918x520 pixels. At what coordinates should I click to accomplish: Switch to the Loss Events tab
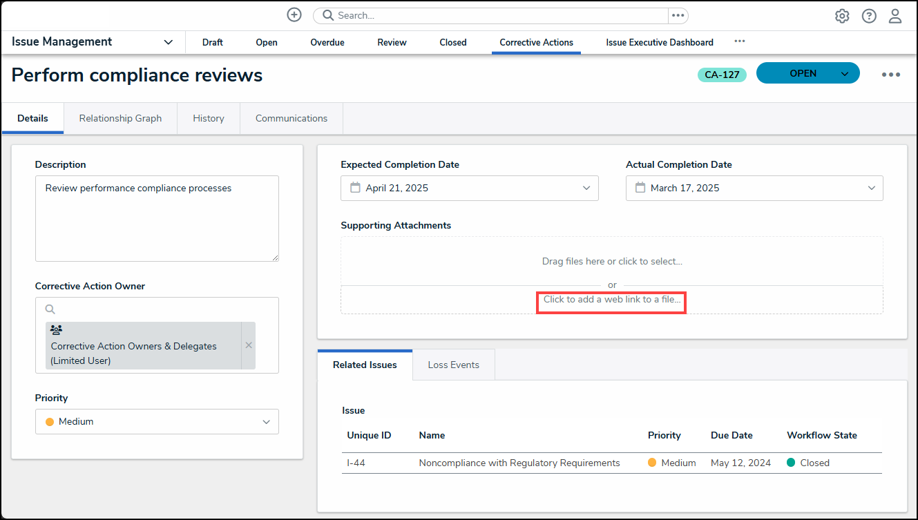coord(453,365)
